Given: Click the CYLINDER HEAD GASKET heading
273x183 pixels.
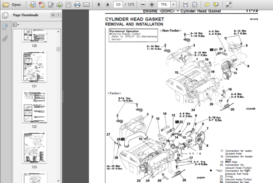Looking at the screenshot, I should (x=135, y=19).
